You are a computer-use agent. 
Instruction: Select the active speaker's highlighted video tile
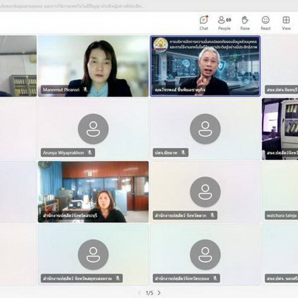point(205,66)
